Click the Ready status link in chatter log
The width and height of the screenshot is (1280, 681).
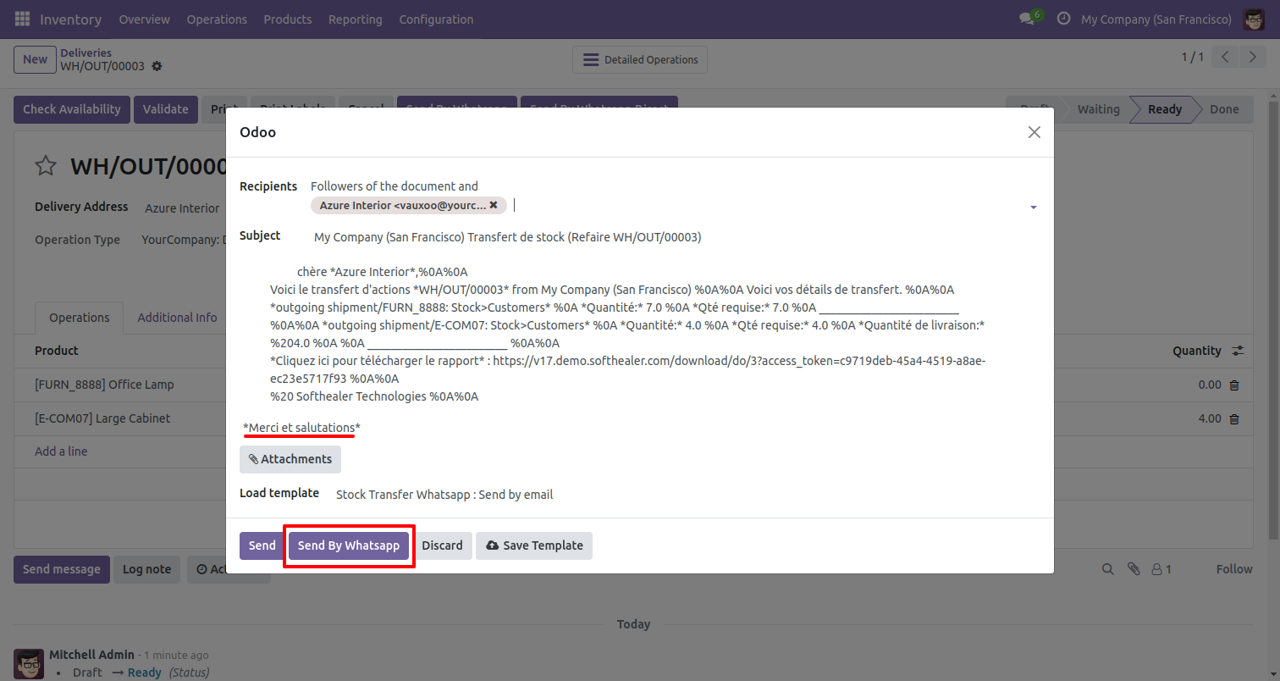point(144,673)
